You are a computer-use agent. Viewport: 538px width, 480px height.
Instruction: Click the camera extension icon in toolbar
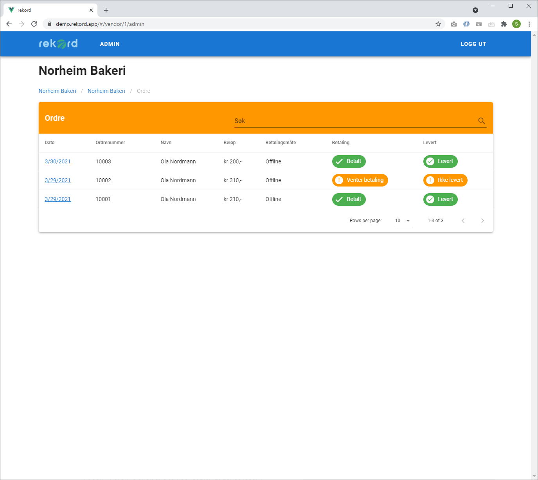click(454, 24)
